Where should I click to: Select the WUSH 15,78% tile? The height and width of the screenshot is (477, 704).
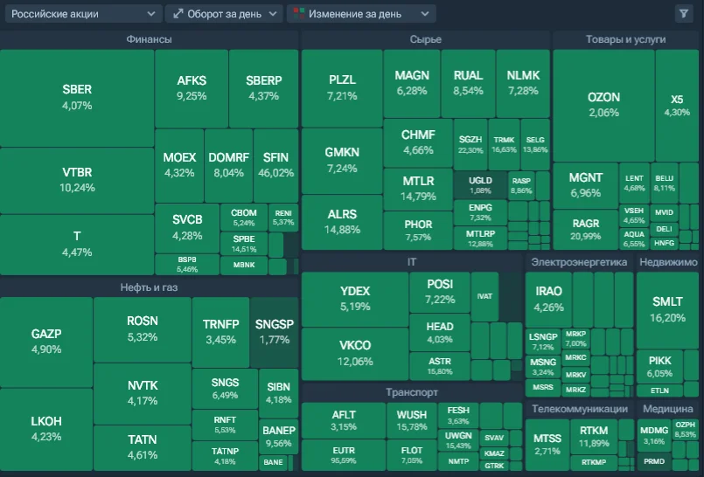412,420
